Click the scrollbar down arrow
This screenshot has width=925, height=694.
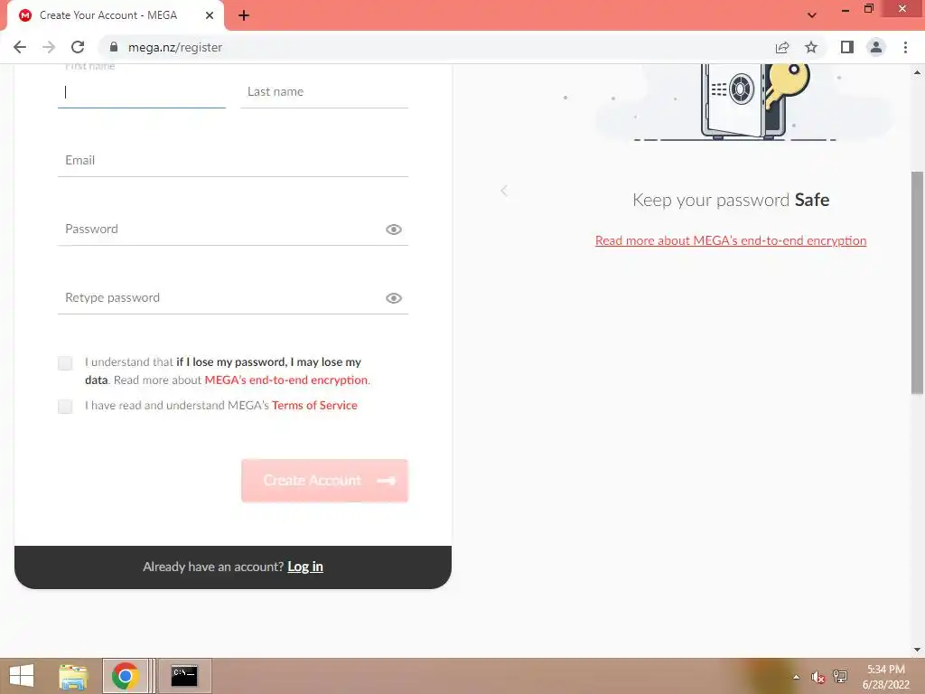coord(918,650)
